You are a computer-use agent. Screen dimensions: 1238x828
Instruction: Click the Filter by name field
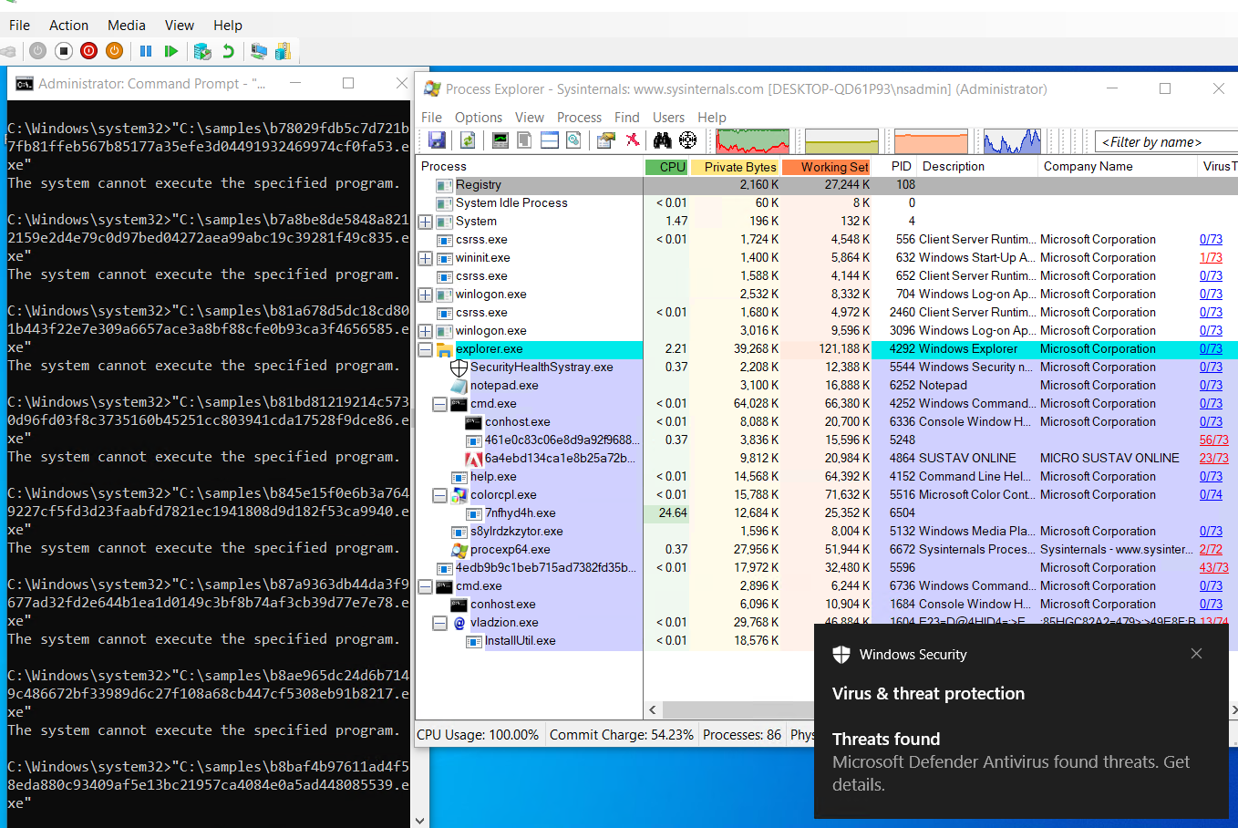(1166, 141)
